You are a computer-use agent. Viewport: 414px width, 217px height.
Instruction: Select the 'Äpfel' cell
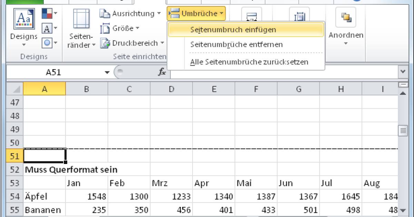[44, 197]
